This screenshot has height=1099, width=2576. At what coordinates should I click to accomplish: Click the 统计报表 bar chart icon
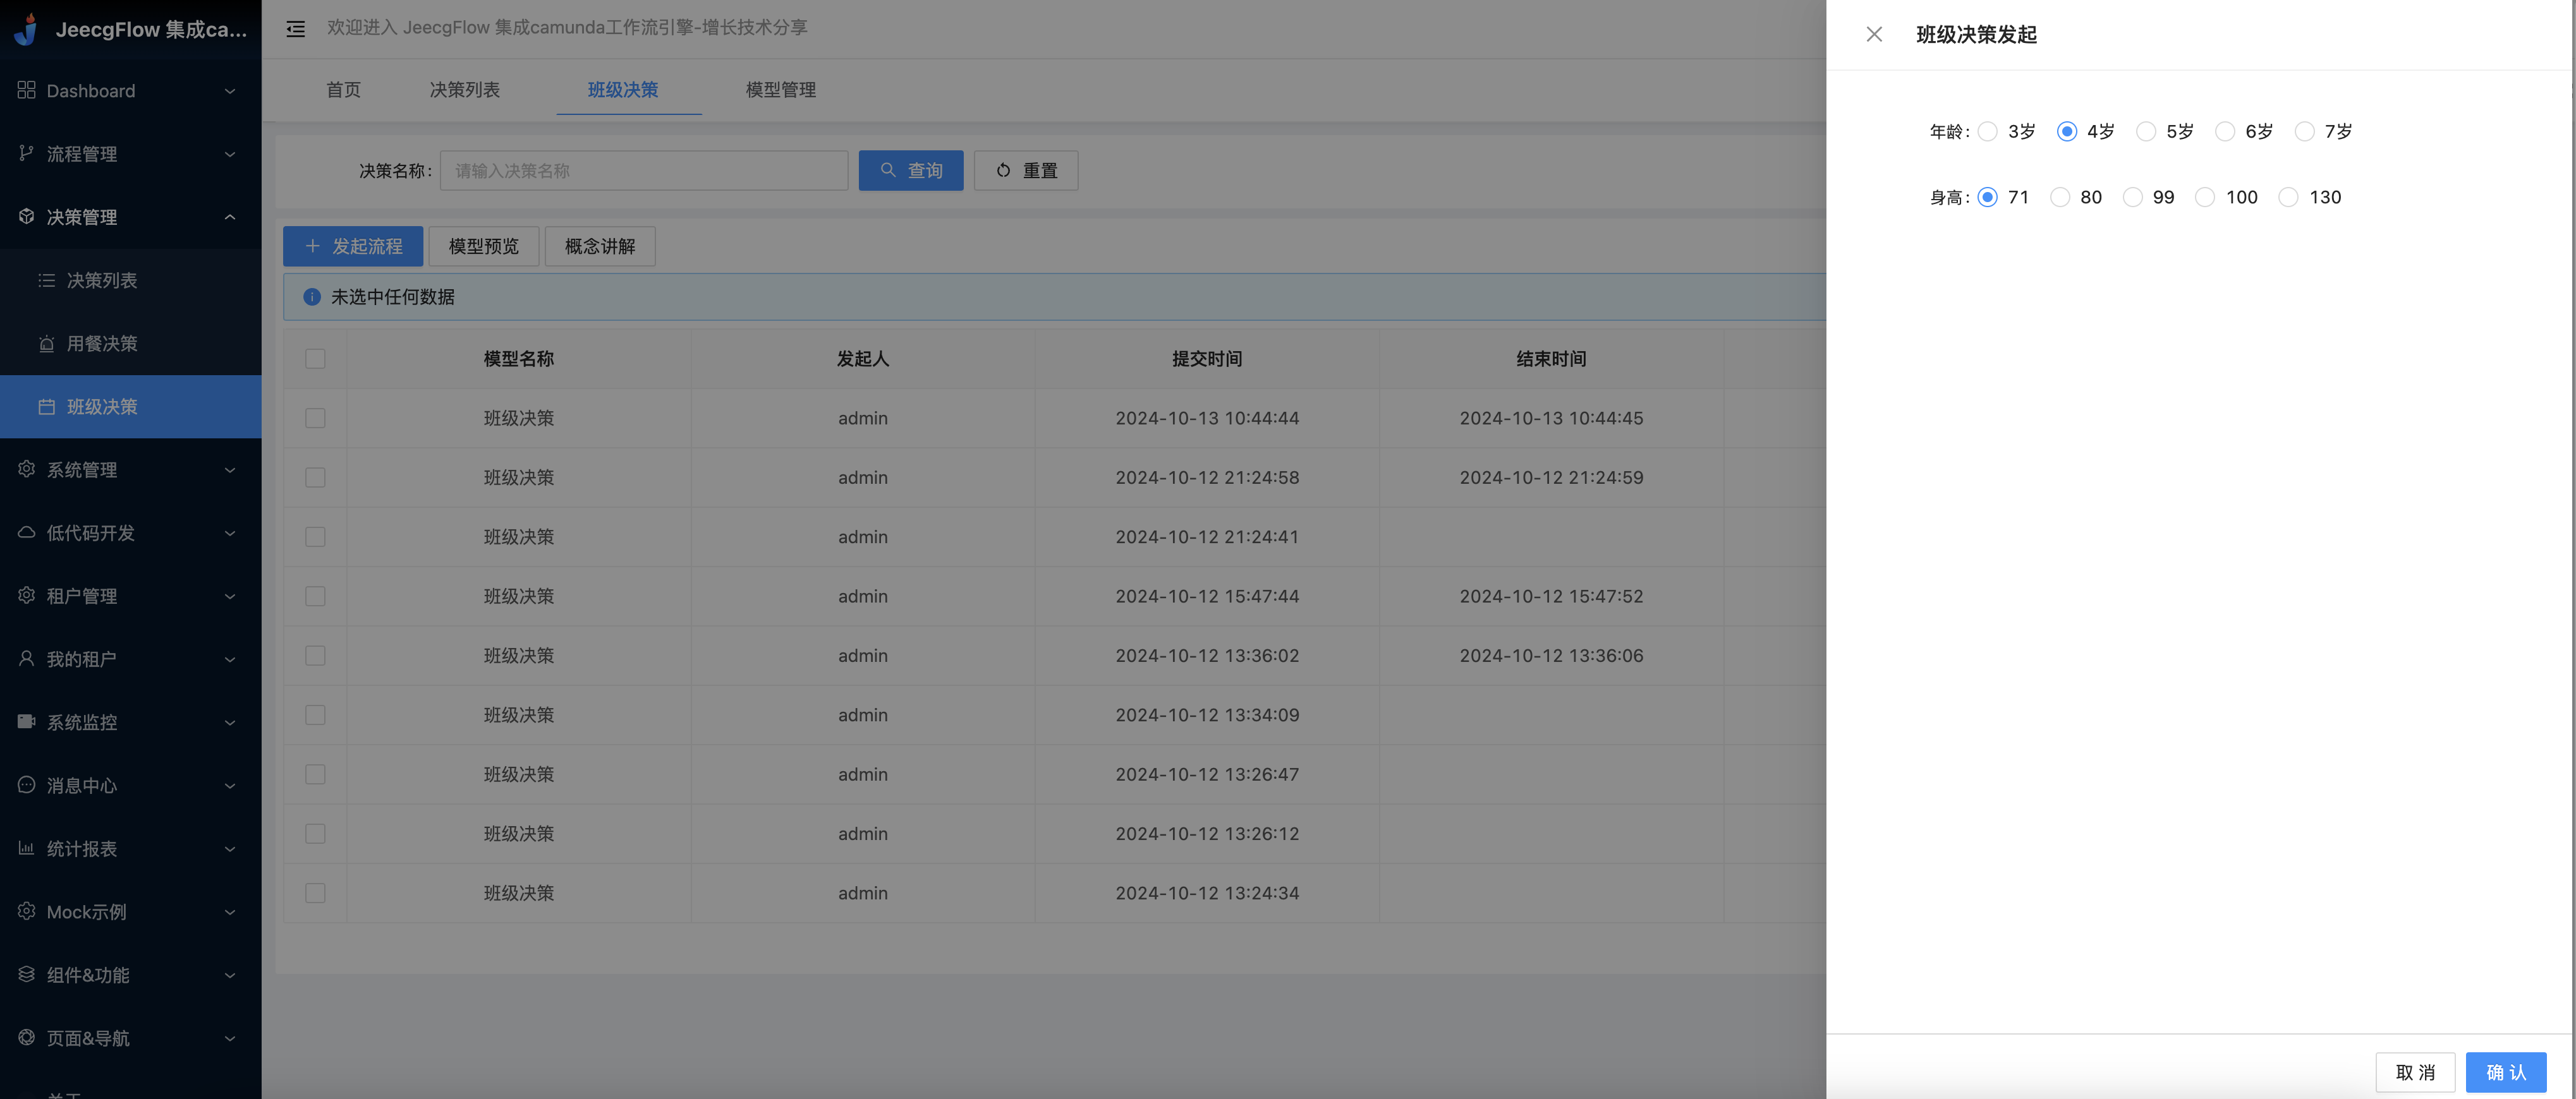(26, 850)
